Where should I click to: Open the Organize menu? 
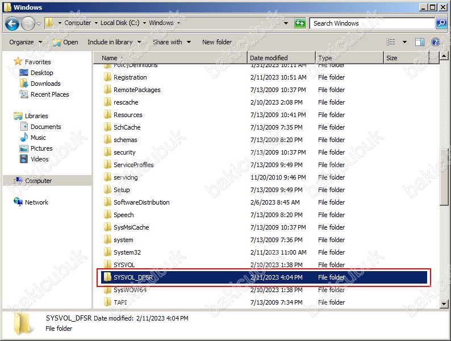point(26,42)
